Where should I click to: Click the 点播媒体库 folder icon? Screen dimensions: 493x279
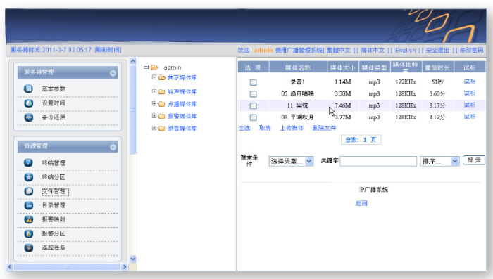162,104
